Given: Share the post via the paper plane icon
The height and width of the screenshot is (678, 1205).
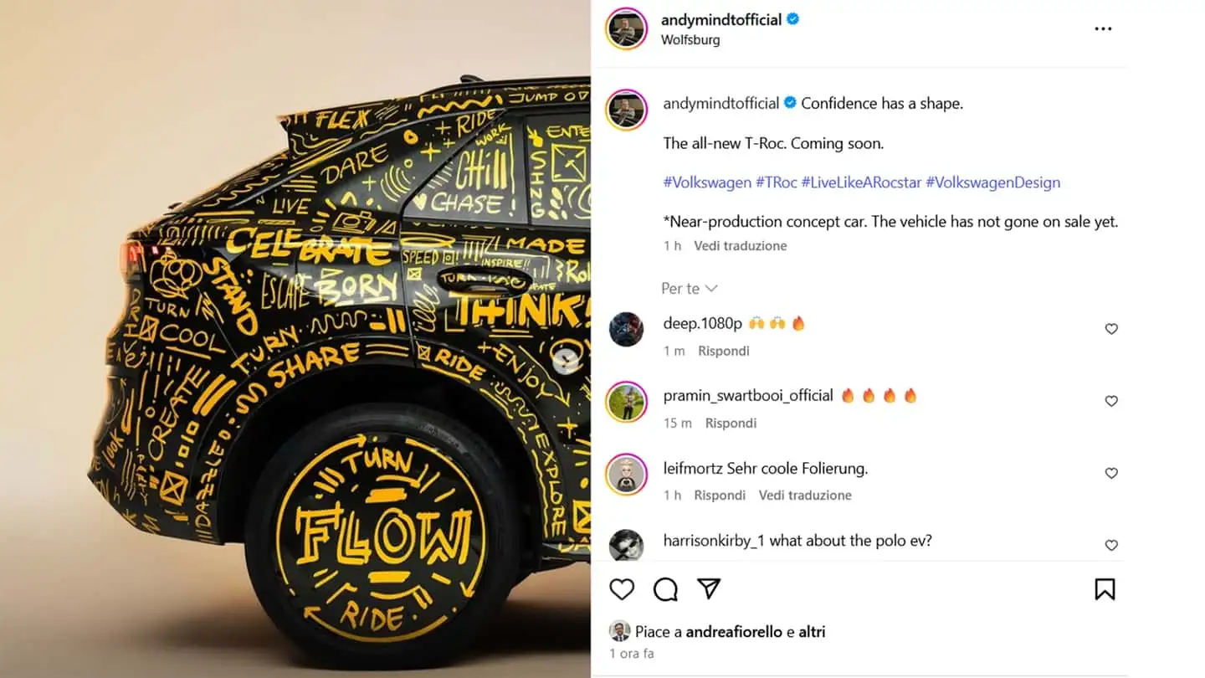Looking at the screenshot, I should 709,589.
